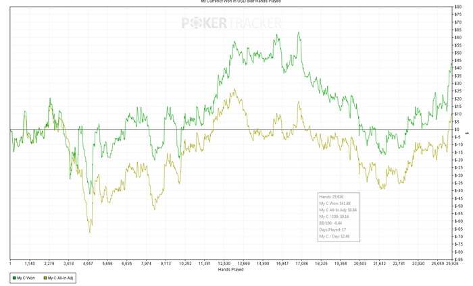473x286 pixels.
Task: Click the $-85 y-axis label
Action: [458, 260]
